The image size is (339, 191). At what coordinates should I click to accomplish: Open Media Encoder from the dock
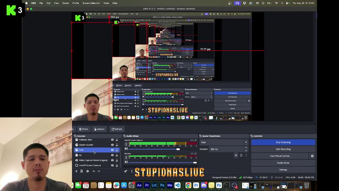pos(170,185)
